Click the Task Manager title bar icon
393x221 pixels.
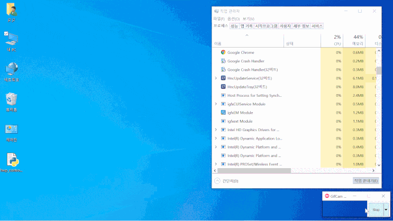click(x=216, y=11)
